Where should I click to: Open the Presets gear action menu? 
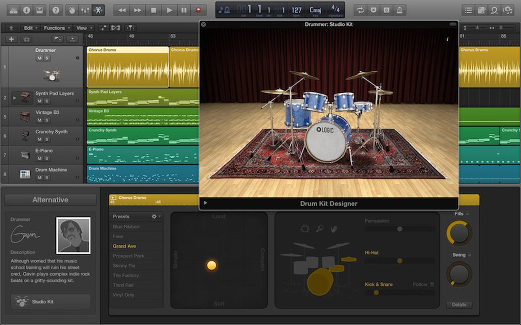(154, 216)
